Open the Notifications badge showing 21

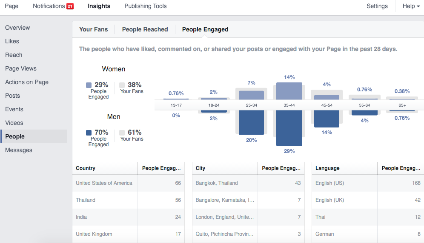coord(70,6)
